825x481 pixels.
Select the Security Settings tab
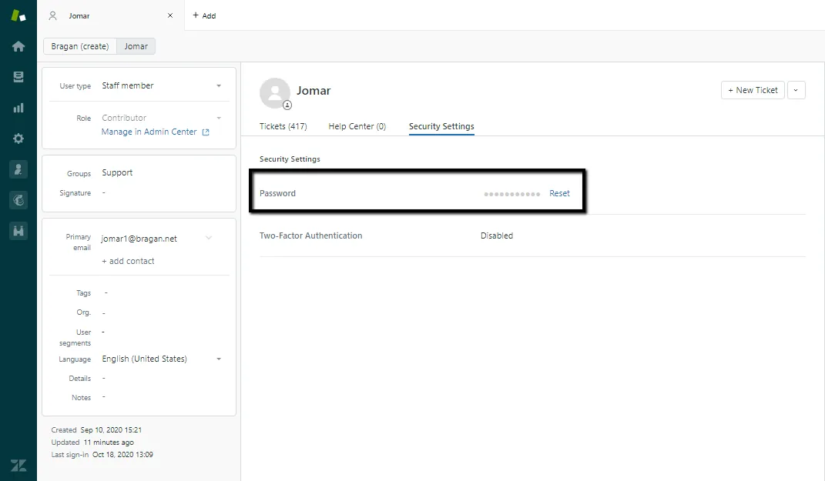(441, 126)
